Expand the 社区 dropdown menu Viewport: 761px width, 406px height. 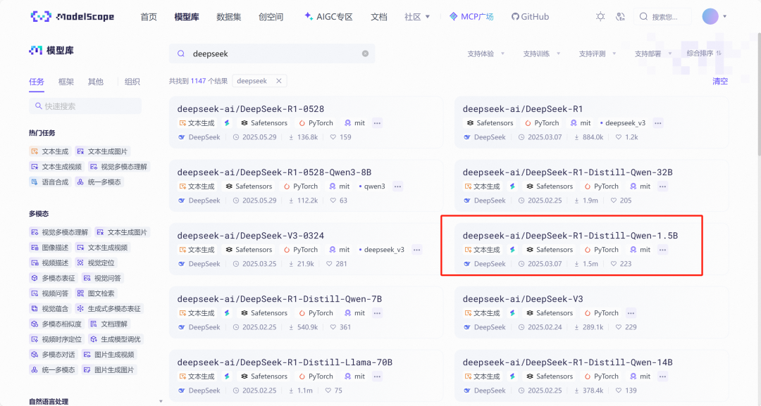[417, 17]
